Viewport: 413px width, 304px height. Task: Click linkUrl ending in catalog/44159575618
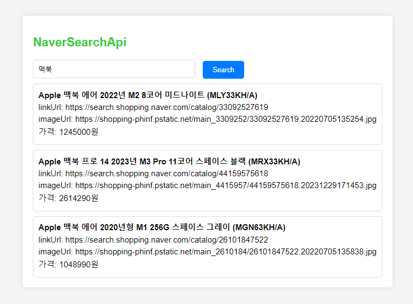(x=153, y=174)
